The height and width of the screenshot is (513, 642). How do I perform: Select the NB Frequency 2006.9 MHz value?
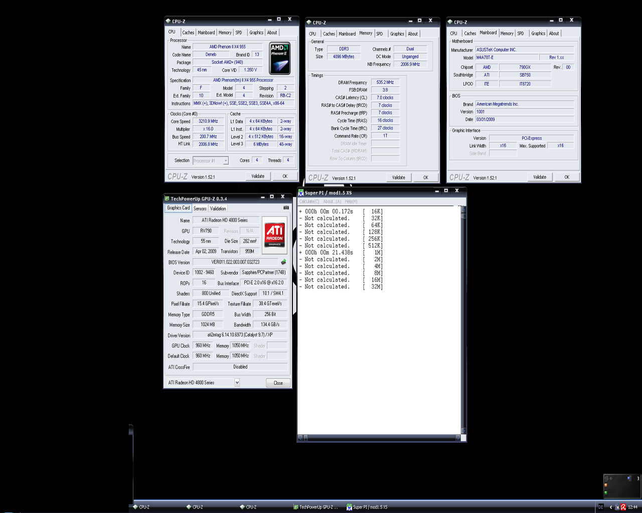click(x=410, y=64)
